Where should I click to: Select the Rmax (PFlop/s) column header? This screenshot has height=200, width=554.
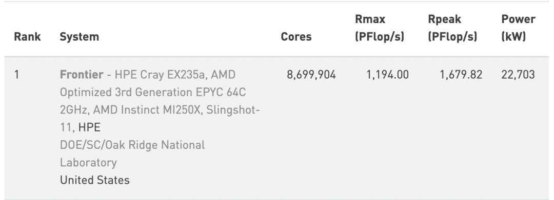[x=380, y=28]
